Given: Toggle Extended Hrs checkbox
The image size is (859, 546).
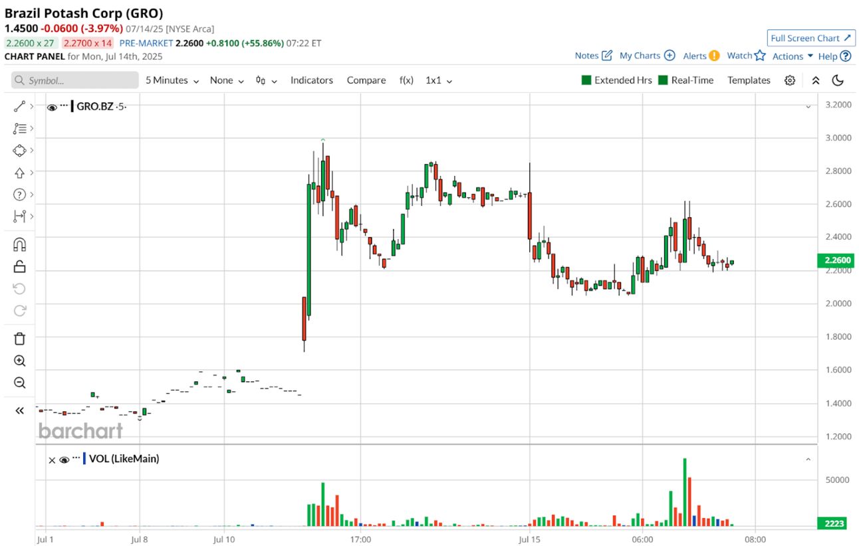Looking at the screenshot, I should click(586, 80).
